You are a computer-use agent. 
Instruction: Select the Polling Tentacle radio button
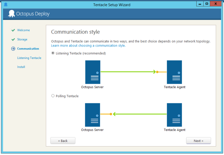coord(53,96)
